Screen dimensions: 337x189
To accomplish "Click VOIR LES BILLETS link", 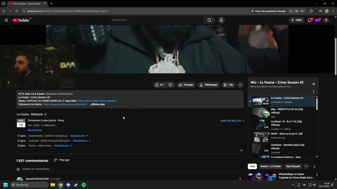I will [232, 121].
